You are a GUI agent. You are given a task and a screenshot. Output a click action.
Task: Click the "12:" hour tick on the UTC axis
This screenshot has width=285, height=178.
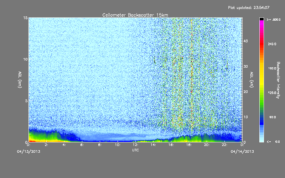pyautogui.click(x=135, y=145)
